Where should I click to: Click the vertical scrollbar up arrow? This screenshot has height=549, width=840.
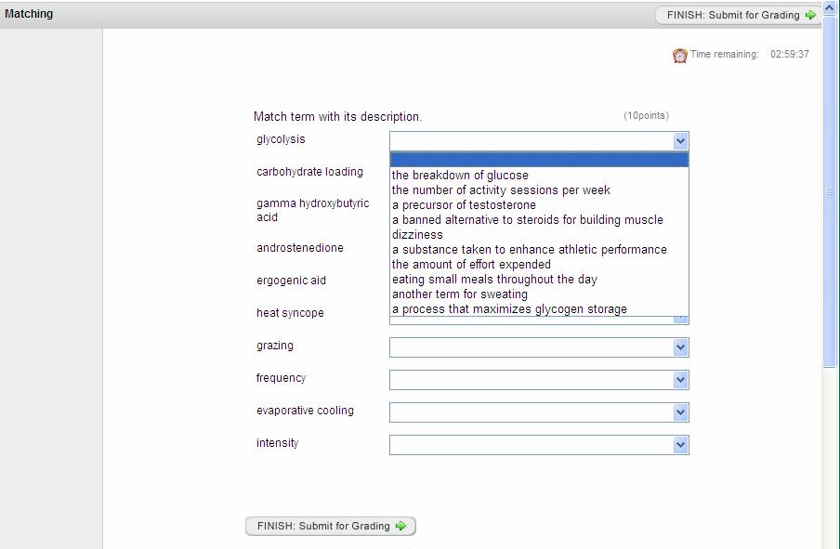pyautogui.click(x=829, y=8)
